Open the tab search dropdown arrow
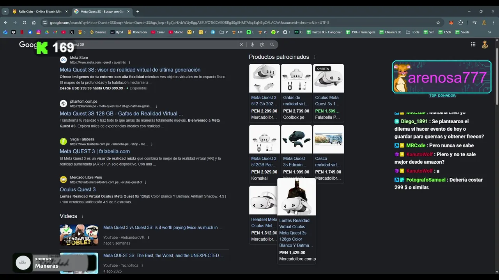The height and width of the screenshot is (280, 499). coord(5,12)
